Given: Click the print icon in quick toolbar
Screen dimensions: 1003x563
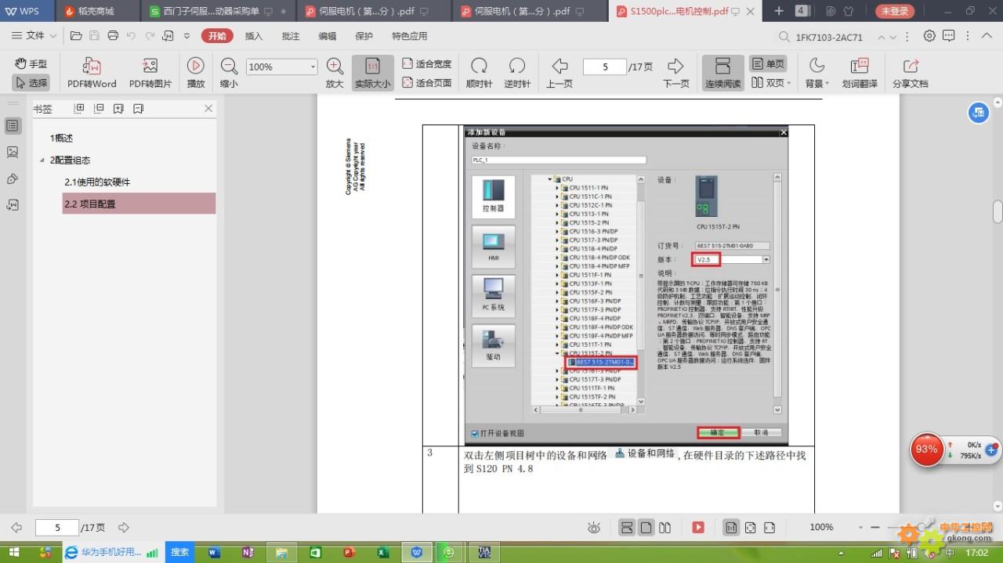Looking at the screenshot, I should pyautogui.click(x=113, y=36).
